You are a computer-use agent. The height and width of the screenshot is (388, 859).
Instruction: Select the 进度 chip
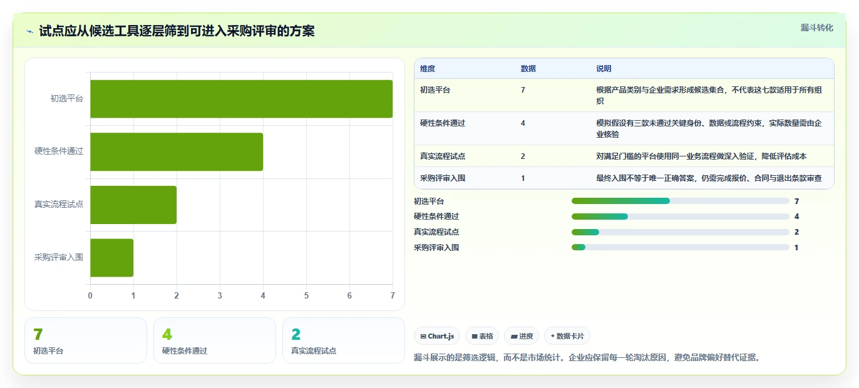point(522,336)
